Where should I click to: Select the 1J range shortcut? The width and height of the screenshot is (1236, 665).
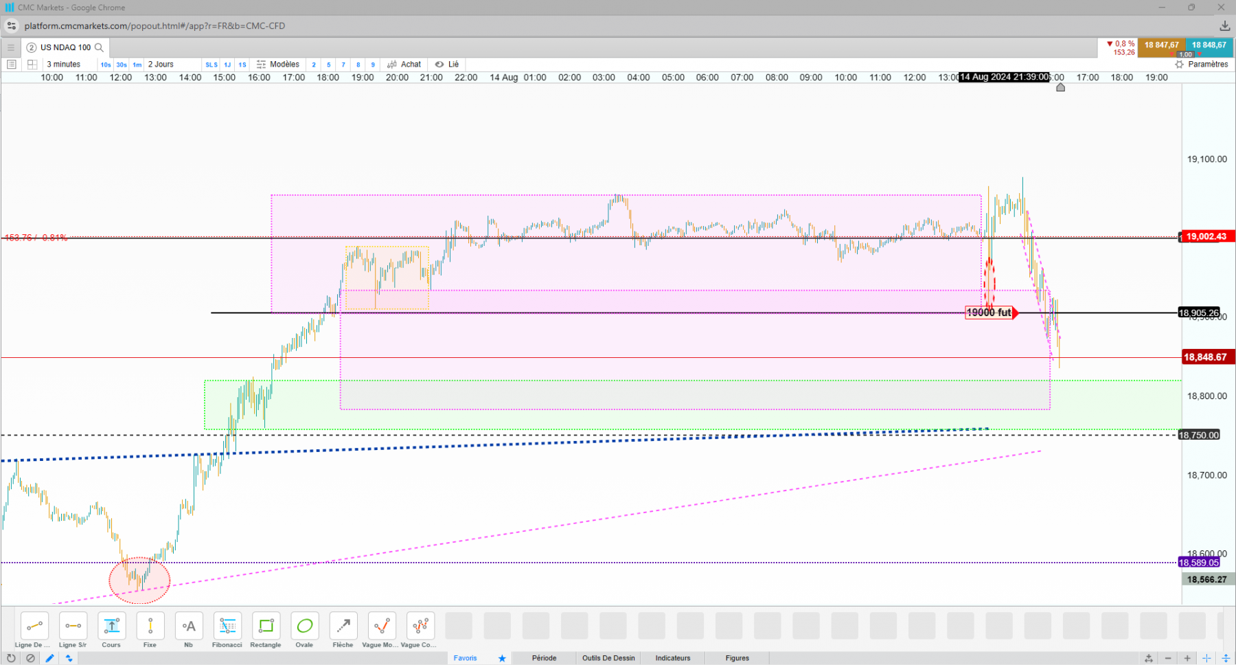(227, 65)
